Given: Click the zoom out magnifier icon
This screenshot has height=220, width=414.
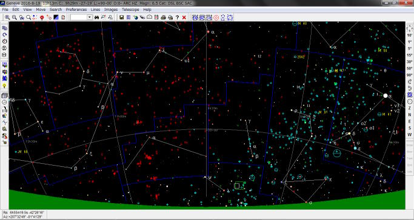Looking at the screenshot, I should (15, 18).
